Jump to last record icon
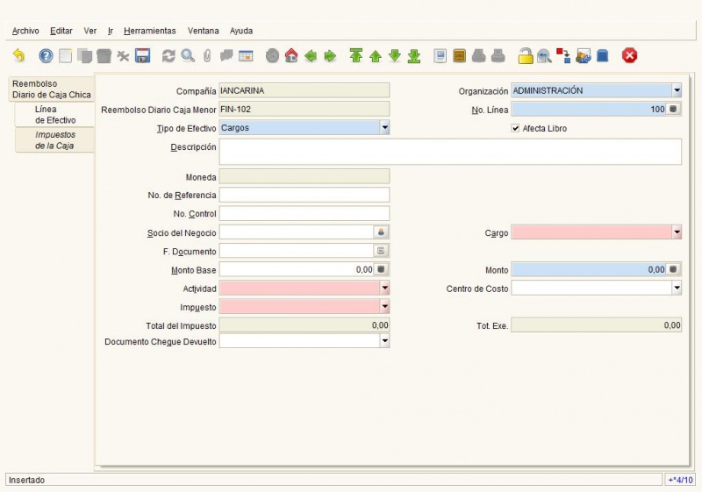 click(x=414, y=56)
